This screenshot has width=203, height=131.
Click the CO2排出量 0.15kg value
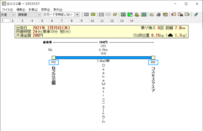(149, 35)
